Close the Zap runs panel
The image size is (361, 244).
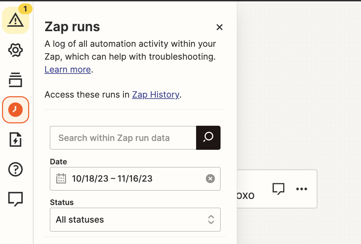[220, 27]
